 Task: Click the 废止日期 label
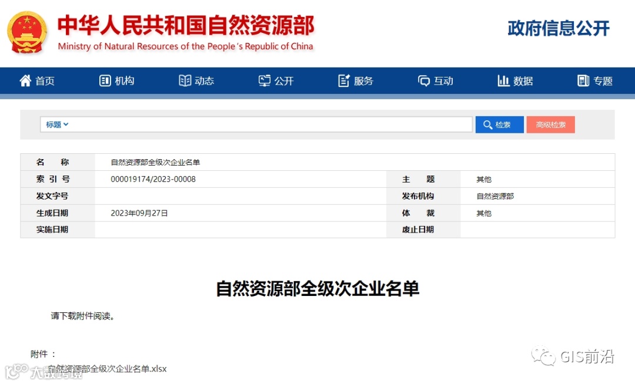point(418,230)
